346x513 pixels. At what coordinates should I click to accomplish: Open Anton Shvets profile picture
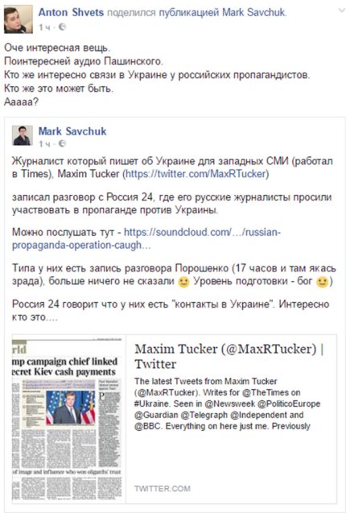click(19, 19)
